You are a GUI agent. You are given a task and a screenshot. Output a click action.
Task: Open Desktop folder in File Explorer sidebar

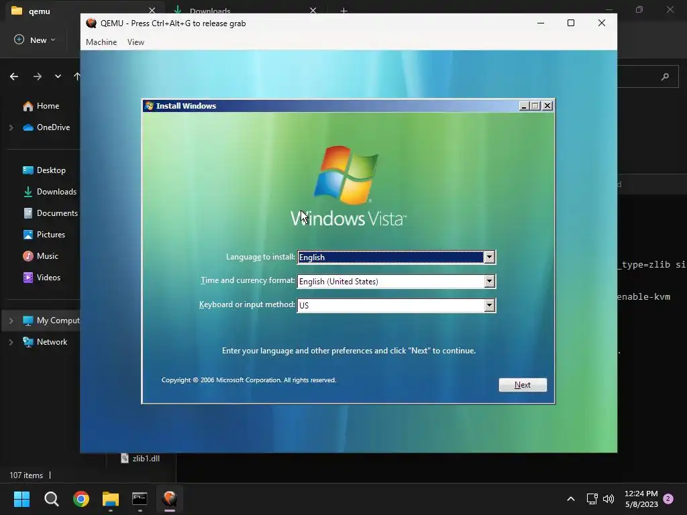pyautogui.click(x=44, y=170)
